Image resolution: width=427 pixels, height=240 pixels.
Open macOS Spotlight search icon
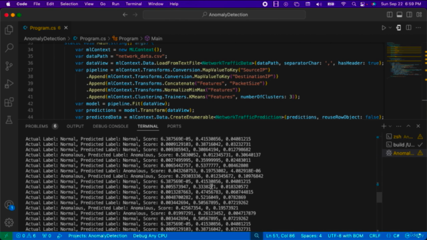click(x=354, y=4)
